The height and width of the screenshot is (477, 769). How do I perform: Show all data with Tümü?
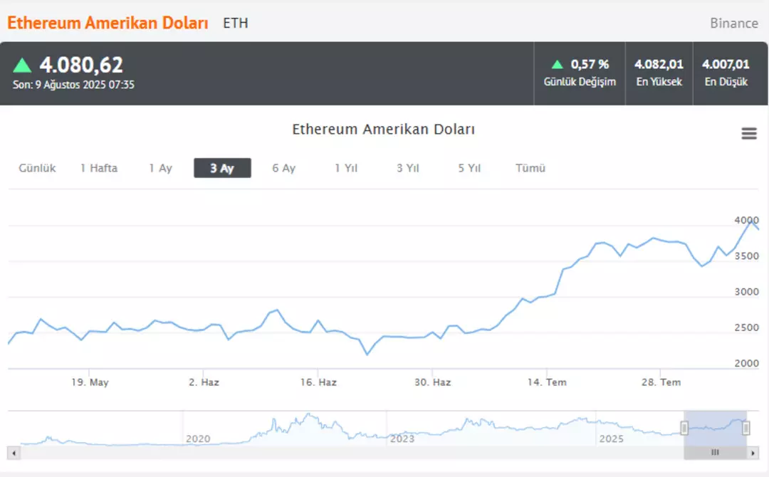click(530, 168)
